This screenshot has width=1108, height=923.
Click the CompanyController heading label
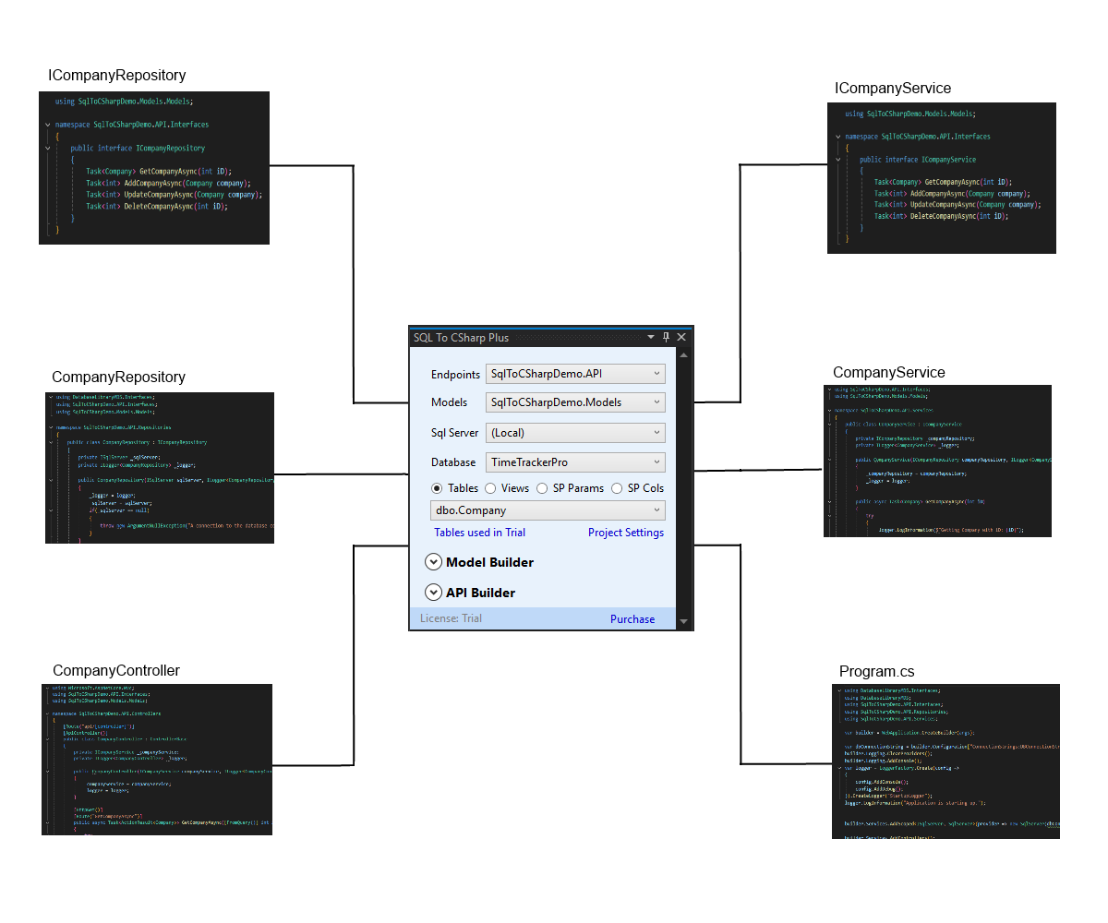click(116, 670)
